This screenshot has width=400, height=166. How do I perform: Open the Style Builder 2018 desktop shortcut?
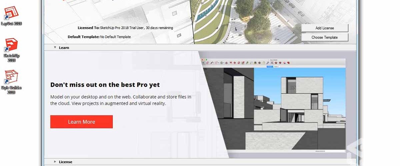pos(11,82)
